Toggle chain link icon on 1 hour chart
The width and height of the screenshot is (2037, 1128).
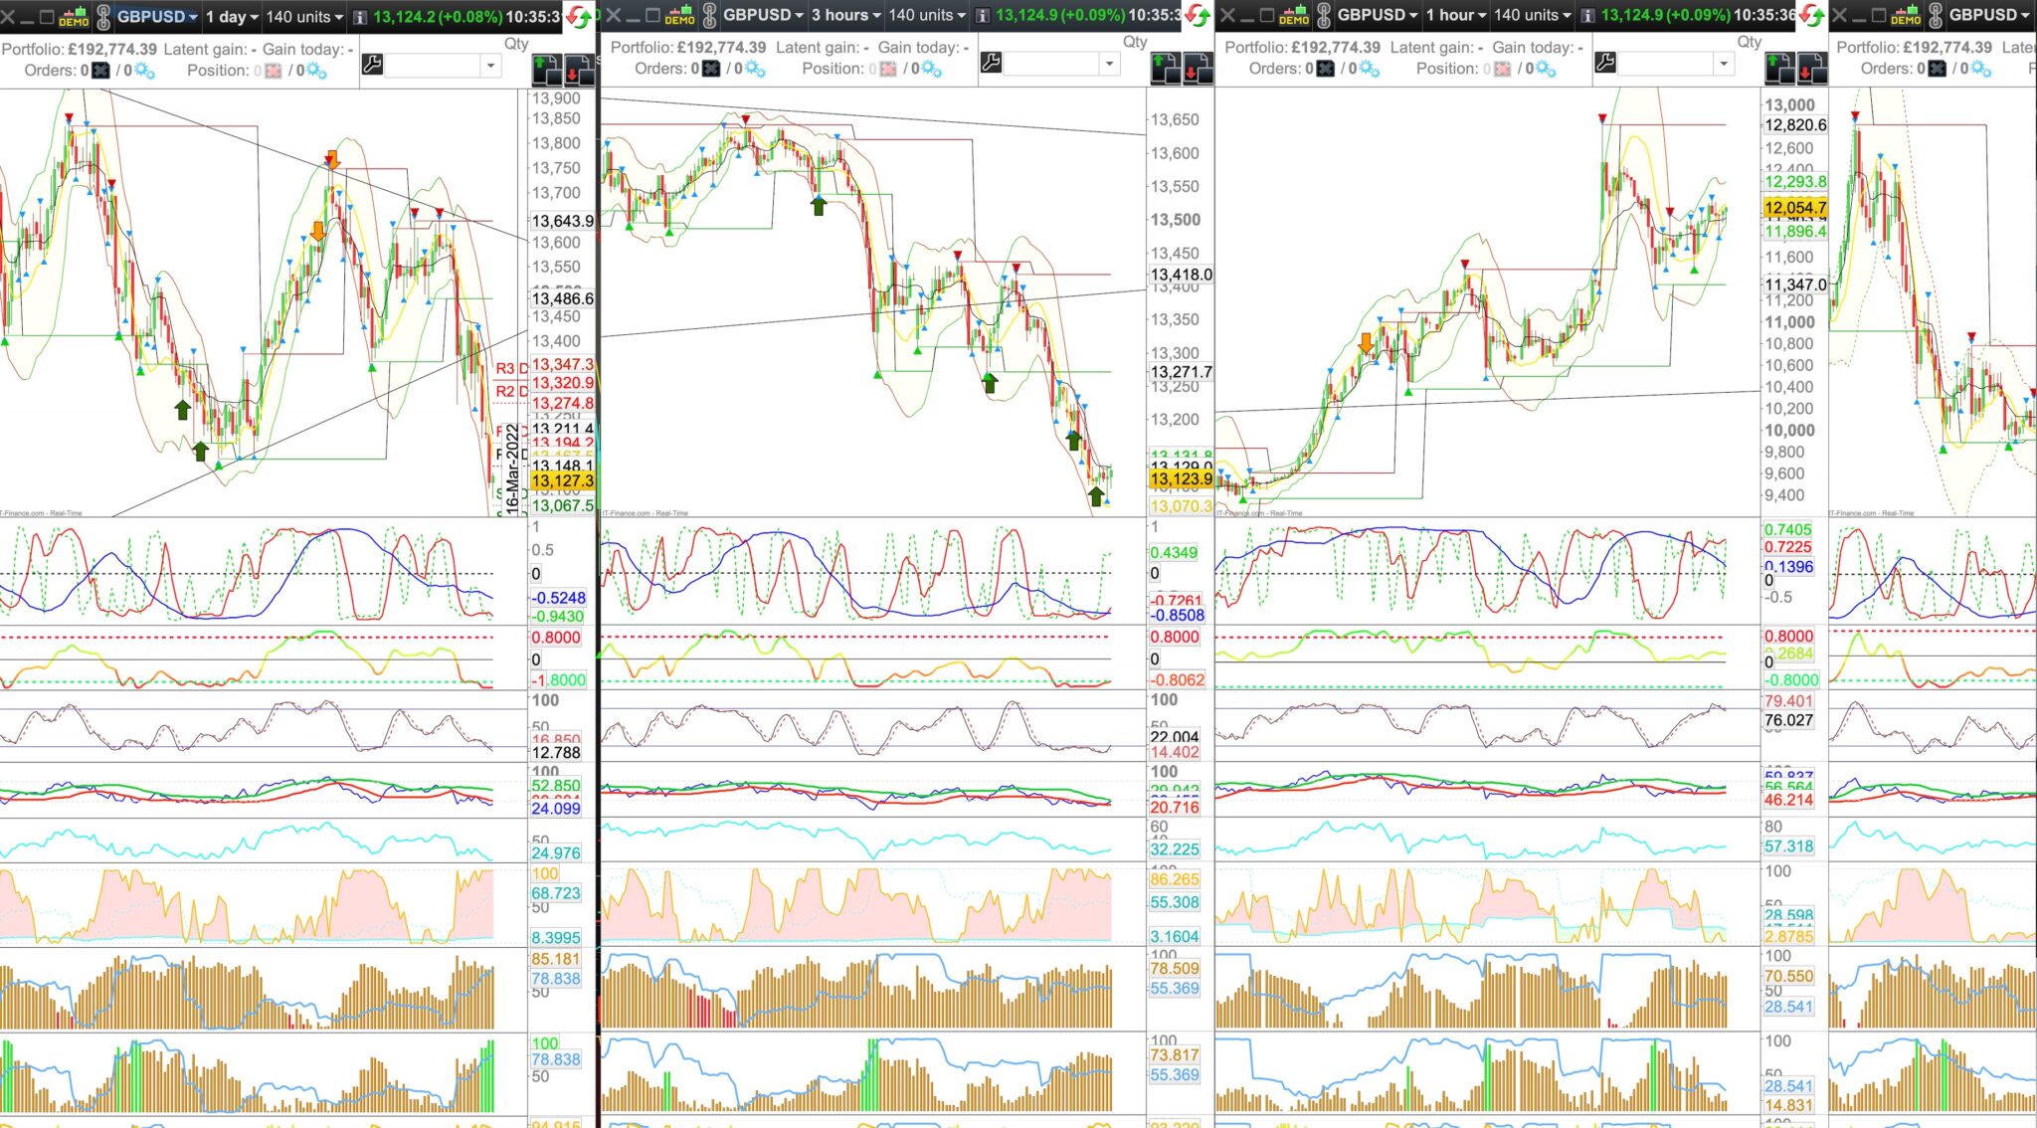coord(1324,15)
